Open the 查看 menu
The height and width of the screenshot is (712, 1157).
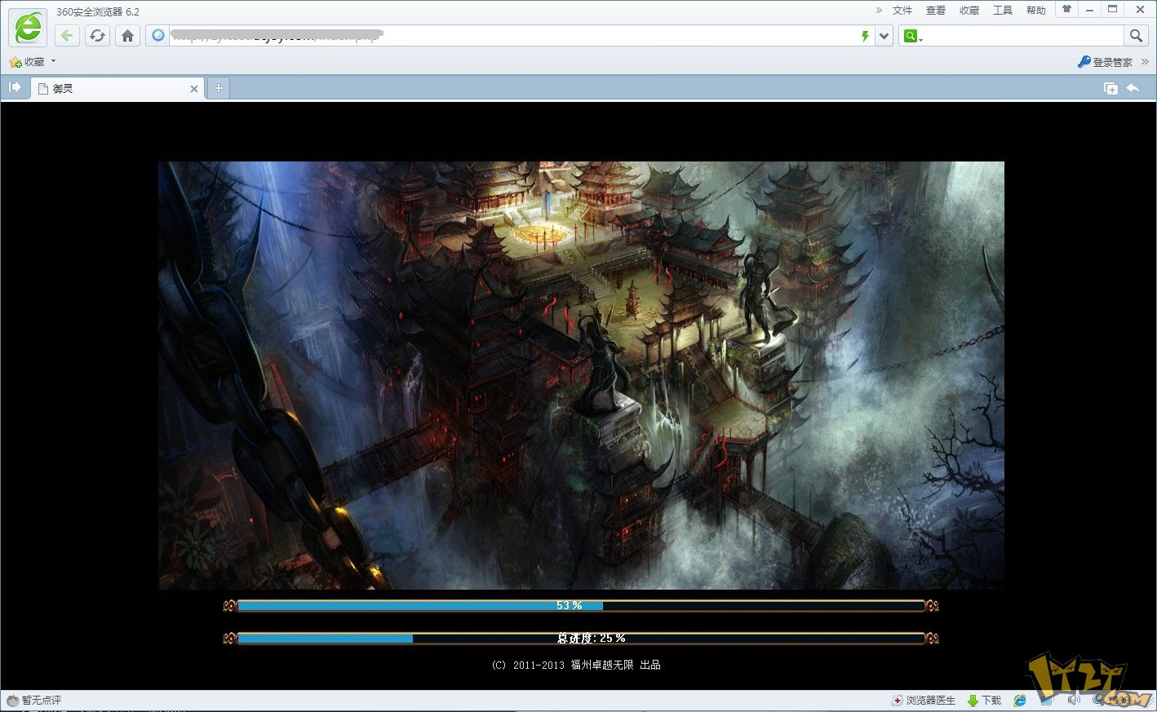click(x=936, y=11)
